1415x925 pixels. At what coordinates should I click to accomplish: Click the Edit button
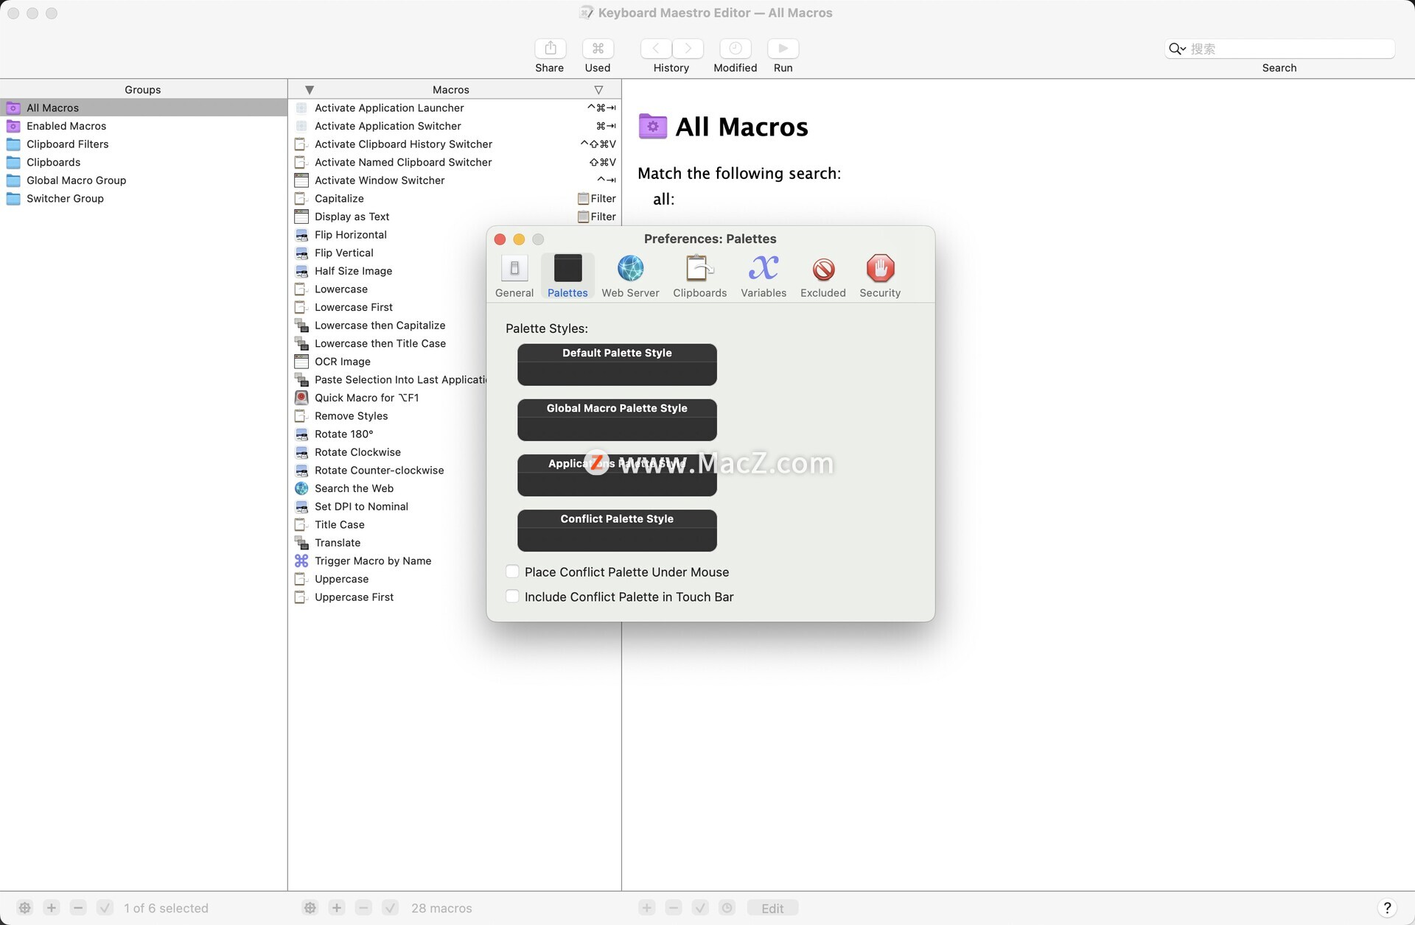(x=772, y=908)
